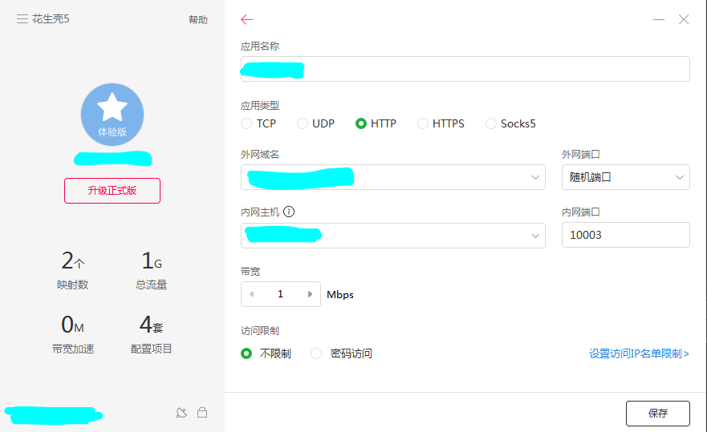
Task: Choose 不限制 access restriction
Action: pyautogui.click(x=266, y=353)
